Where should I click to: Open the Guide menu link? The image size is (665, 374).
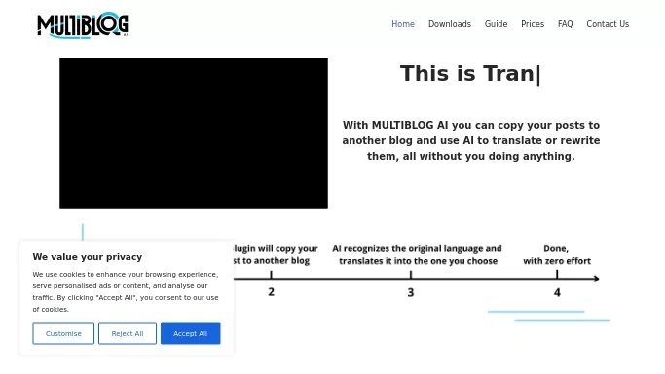(496, 24)
